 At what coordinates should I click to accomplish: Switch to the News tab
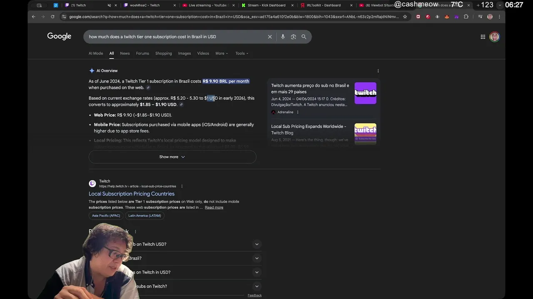(125, 53)
